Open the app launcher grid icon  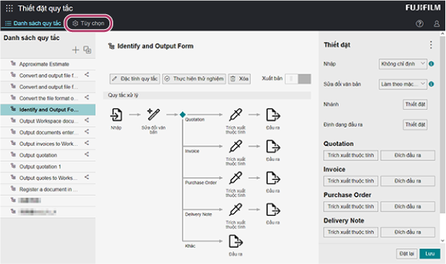coord(9,9)
